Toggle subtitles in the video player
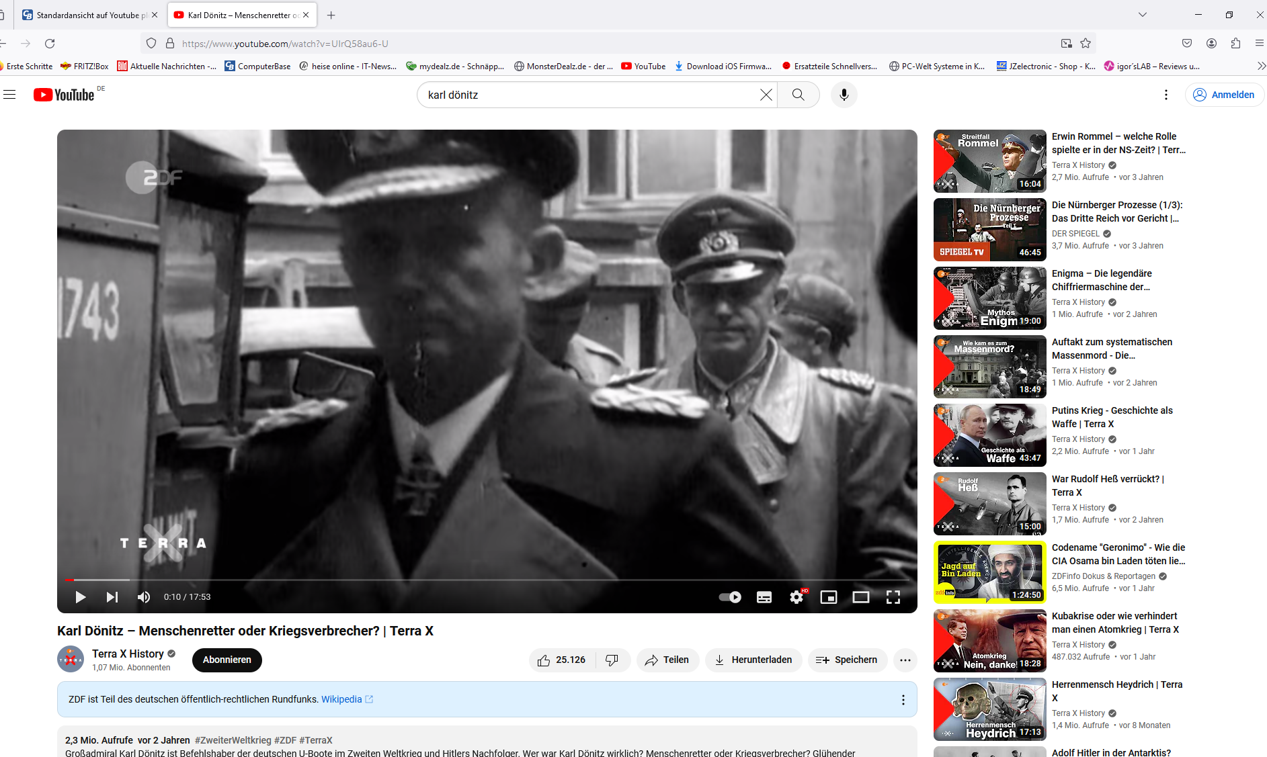Image resolution: width=1267 pixels, height=757 pixels. 764,597
